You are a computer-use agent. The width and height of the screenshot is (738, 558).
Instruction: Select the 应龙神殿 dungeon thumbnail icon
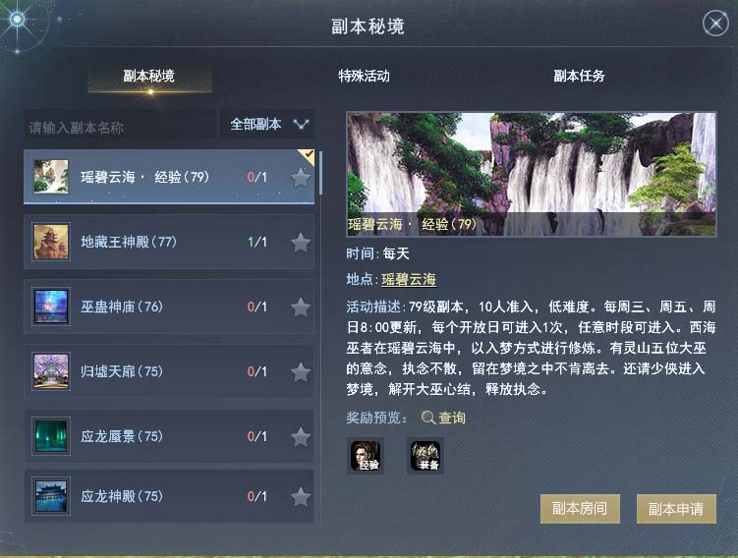click(x=51, y=496)
